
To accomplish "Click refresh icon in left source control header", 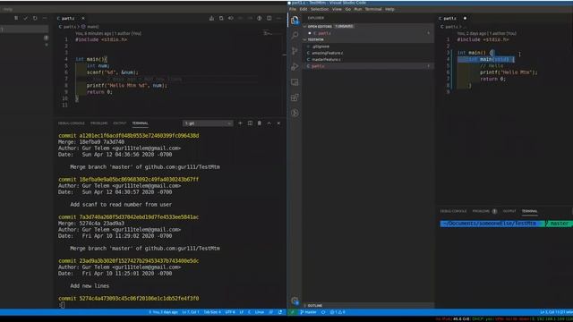I will click(35, 18).
